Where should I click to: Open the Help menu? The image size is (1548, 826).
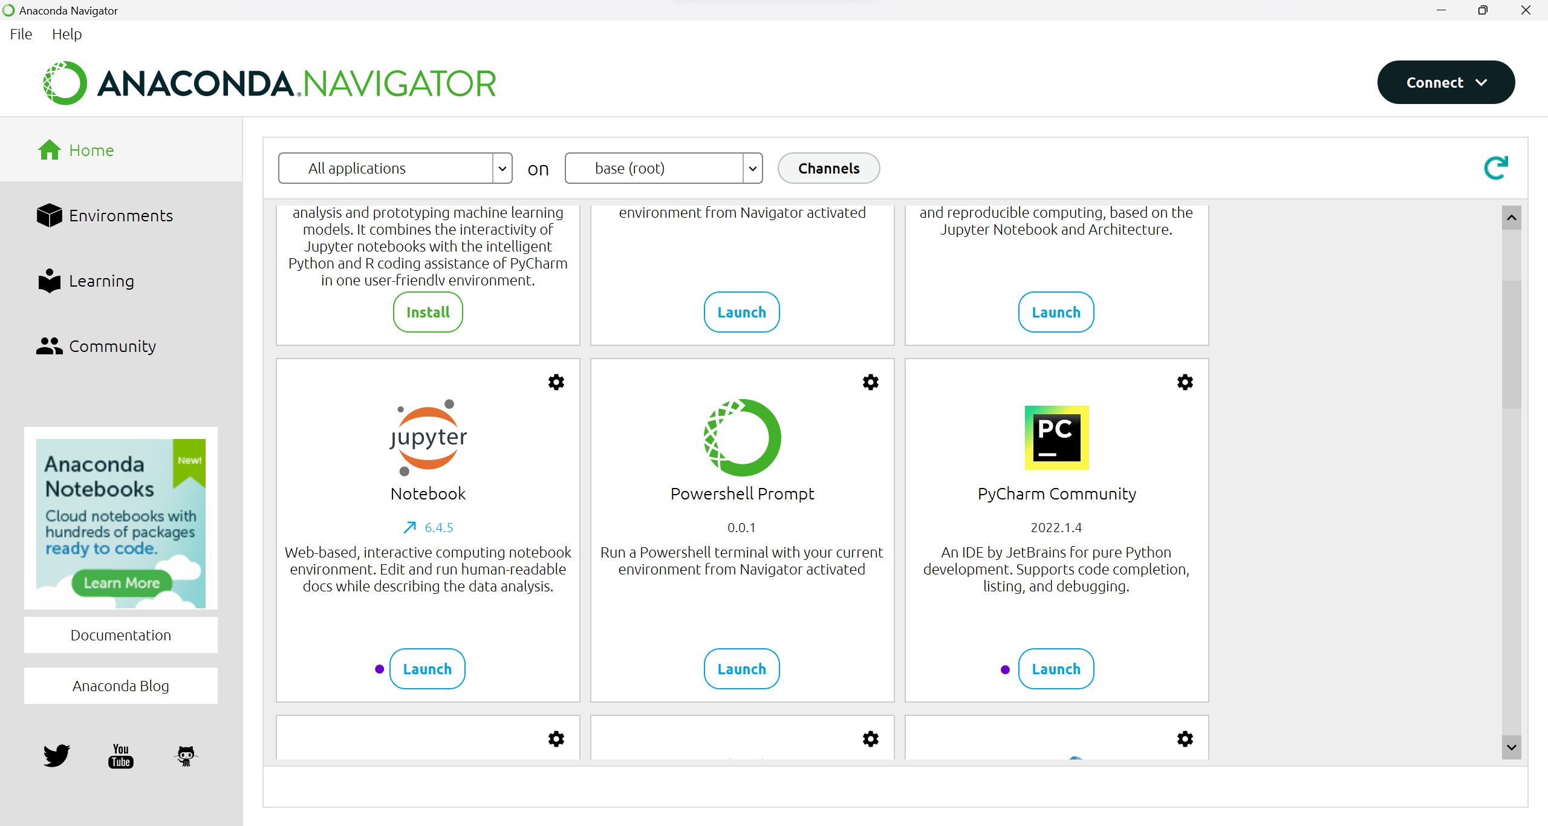67,34
